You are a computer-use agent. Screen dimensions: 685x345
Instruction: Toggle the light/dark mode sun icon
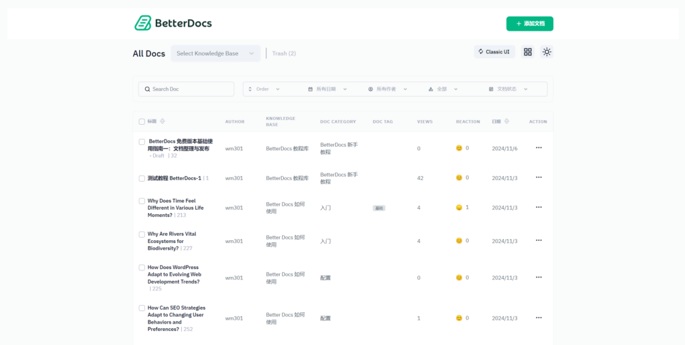[x=547, y=52]
